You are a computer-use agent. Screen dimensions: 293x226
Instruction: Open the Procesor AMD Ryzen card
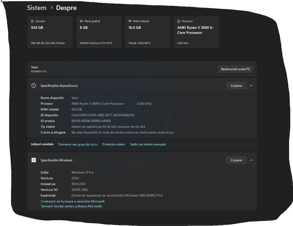(x=197, y=32)
